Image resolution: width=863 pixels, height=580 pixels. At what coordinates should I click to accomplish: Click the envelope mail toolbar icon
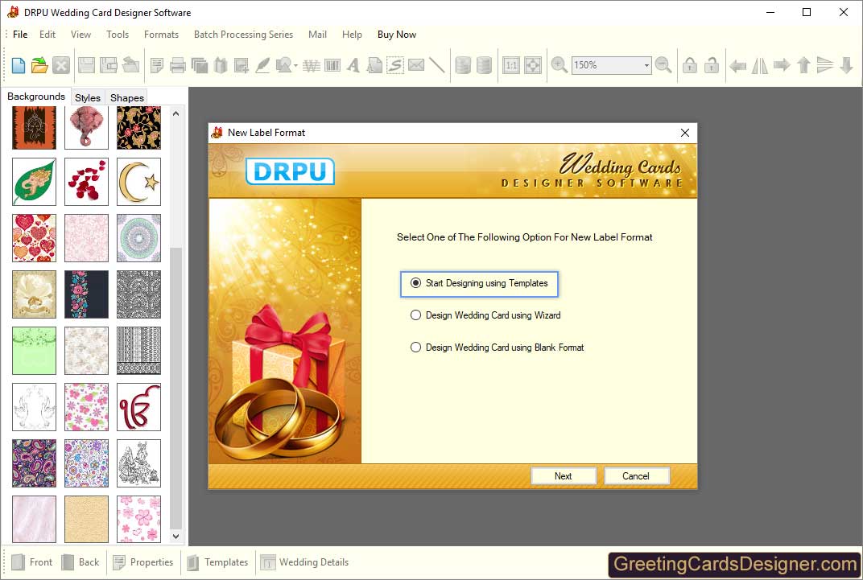416,65
